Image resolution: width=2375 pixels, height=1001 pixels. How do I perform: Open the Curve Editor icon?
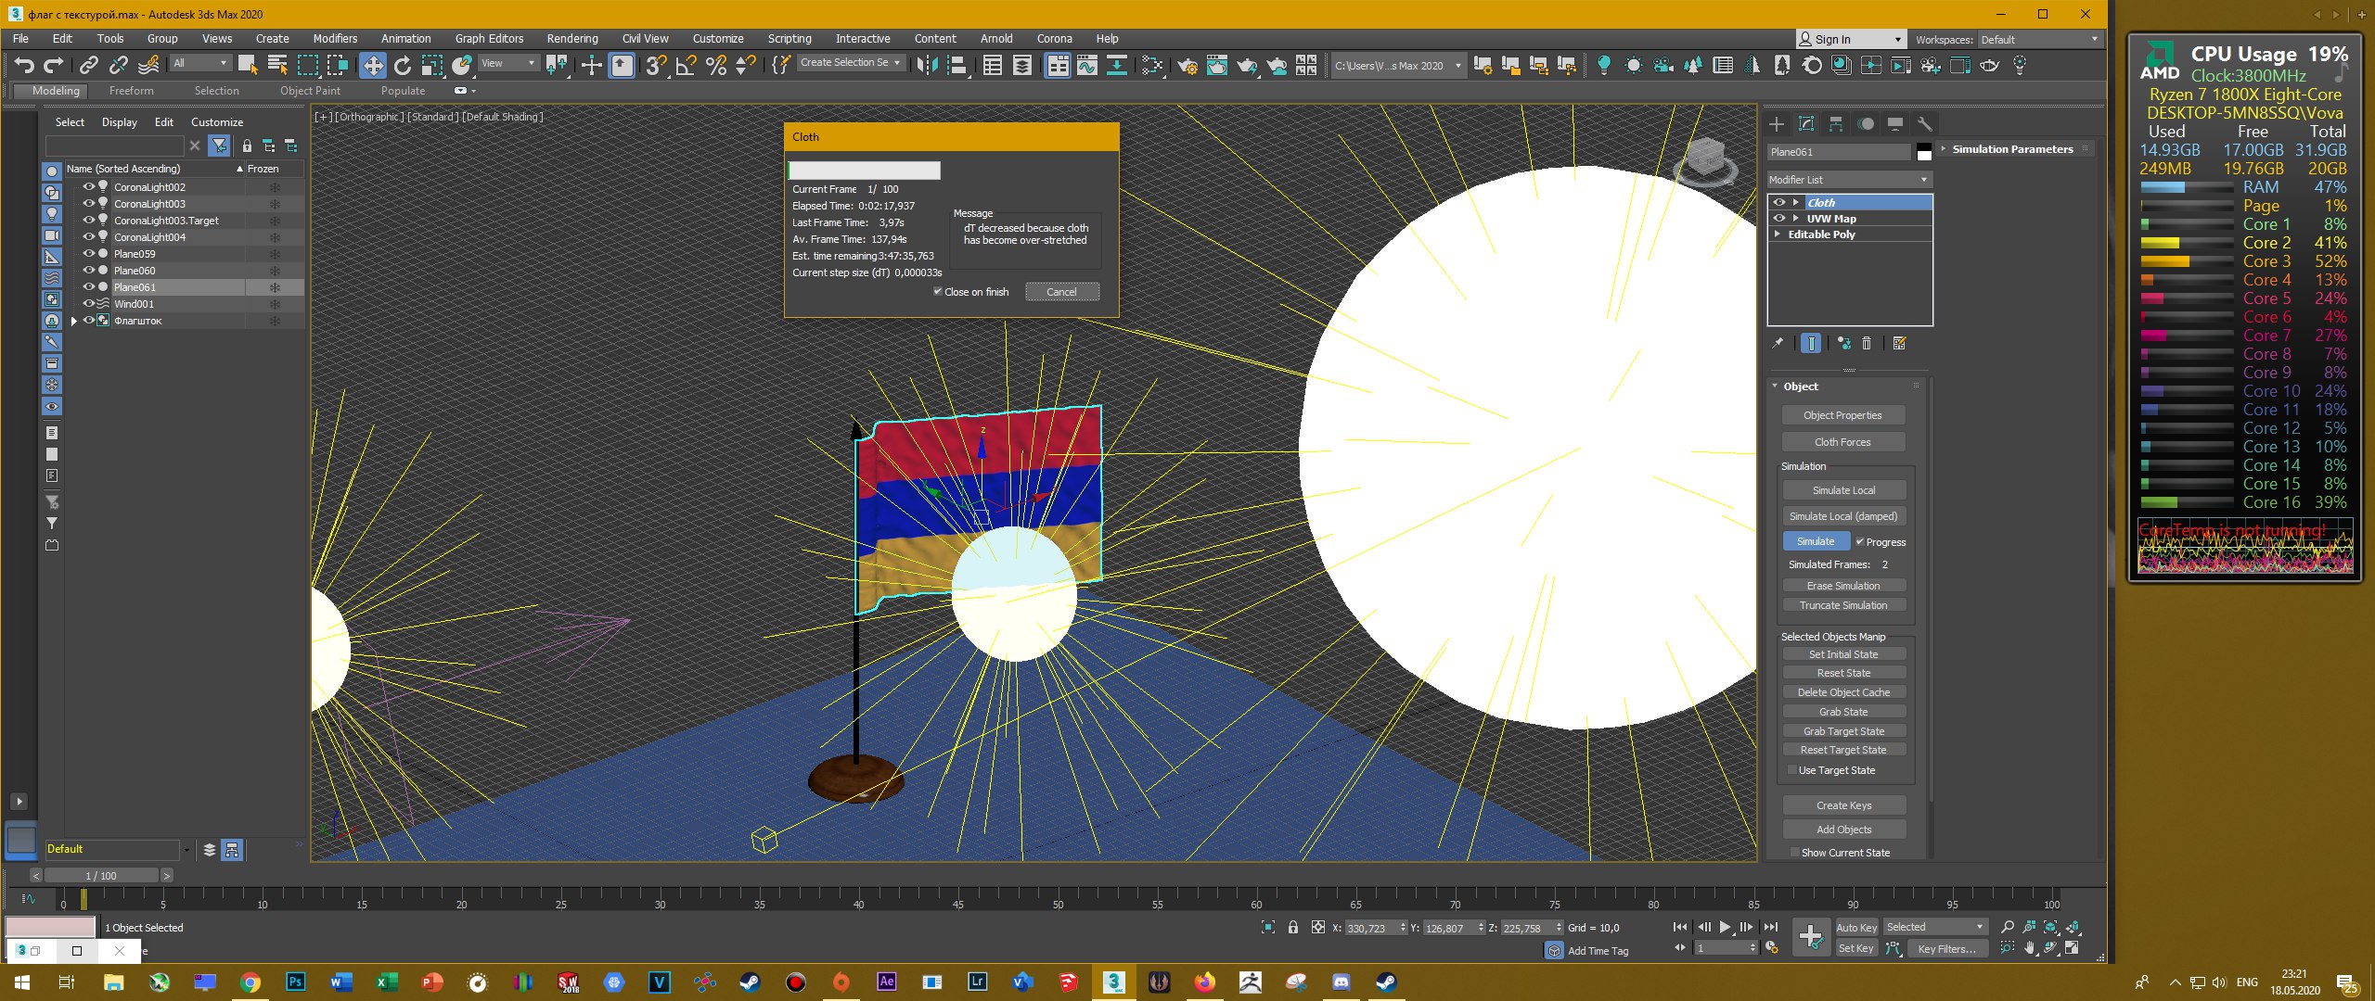point(1087,65)
